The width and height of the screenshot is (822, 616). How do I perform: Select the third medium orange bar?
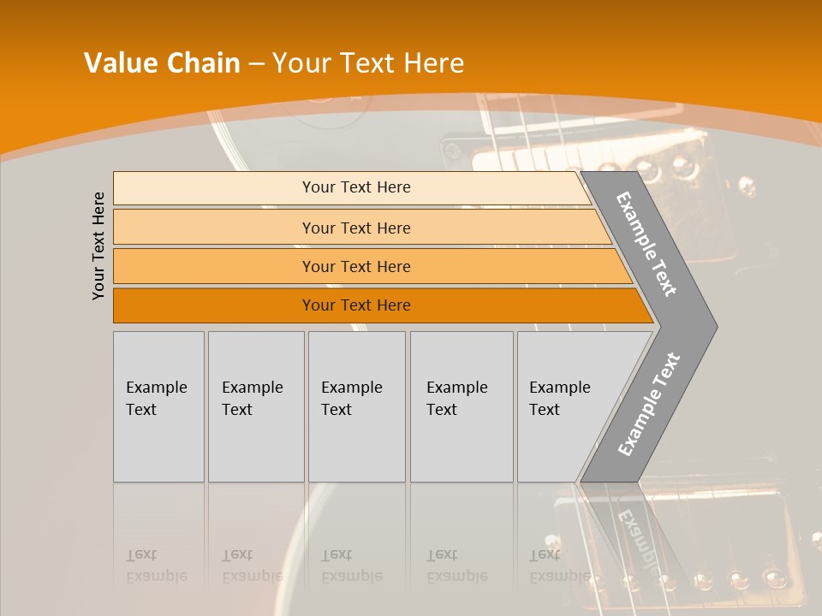tap(355, 266)
